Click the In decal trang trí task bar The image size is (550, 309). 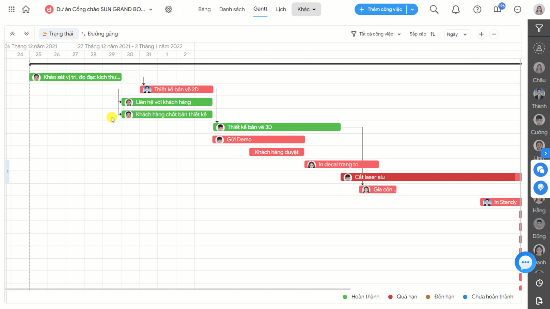pos(342,165)
